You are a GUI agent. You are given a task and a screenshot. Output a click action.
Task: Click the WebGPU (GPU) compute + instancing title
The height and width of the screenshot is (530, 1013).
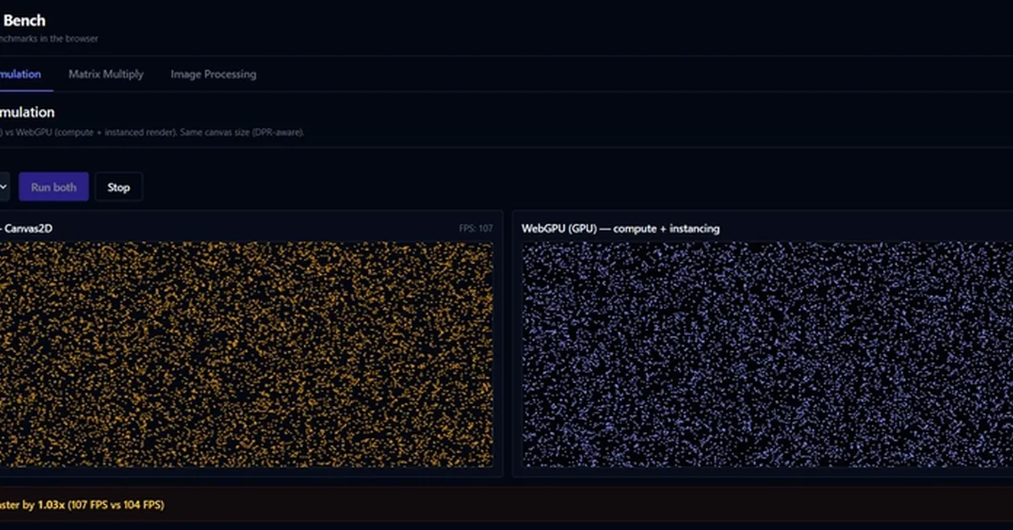pos(620,229)
